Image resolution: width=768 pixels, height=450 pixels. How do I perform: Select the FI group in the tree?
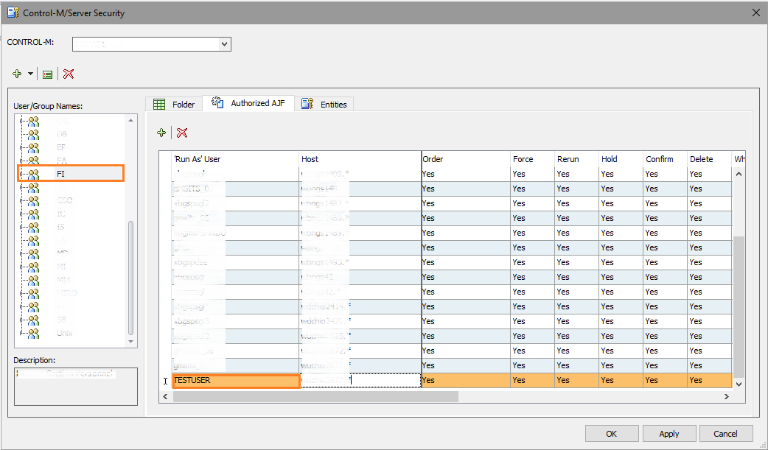[x=61, y=174]
